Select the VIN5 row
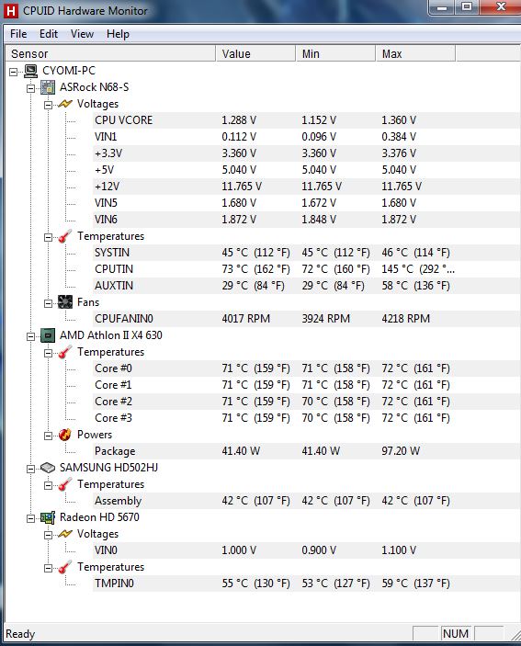The height and width of the screenshot is (646, 521). (306, 203)
